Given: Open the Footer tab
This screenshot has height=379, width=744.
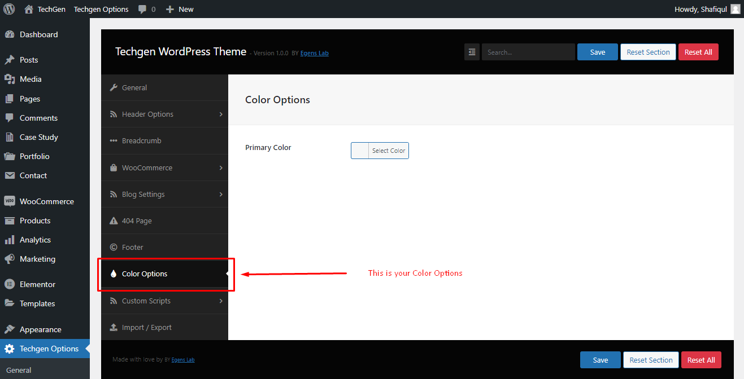Looking at the screenshot, I should [x=164, y=247].
